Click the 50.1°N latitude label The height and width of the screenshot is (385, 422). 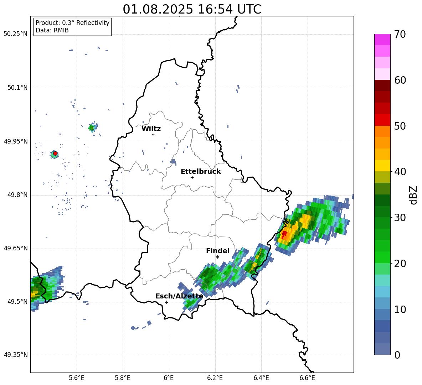17,88
